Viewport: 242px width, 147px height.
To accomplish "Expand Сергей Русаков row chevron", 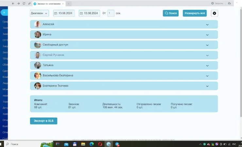I will click(207, 55).
